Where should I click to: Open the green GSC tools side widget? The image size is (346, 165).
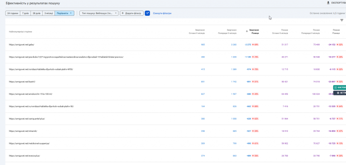tap(340, 88)
